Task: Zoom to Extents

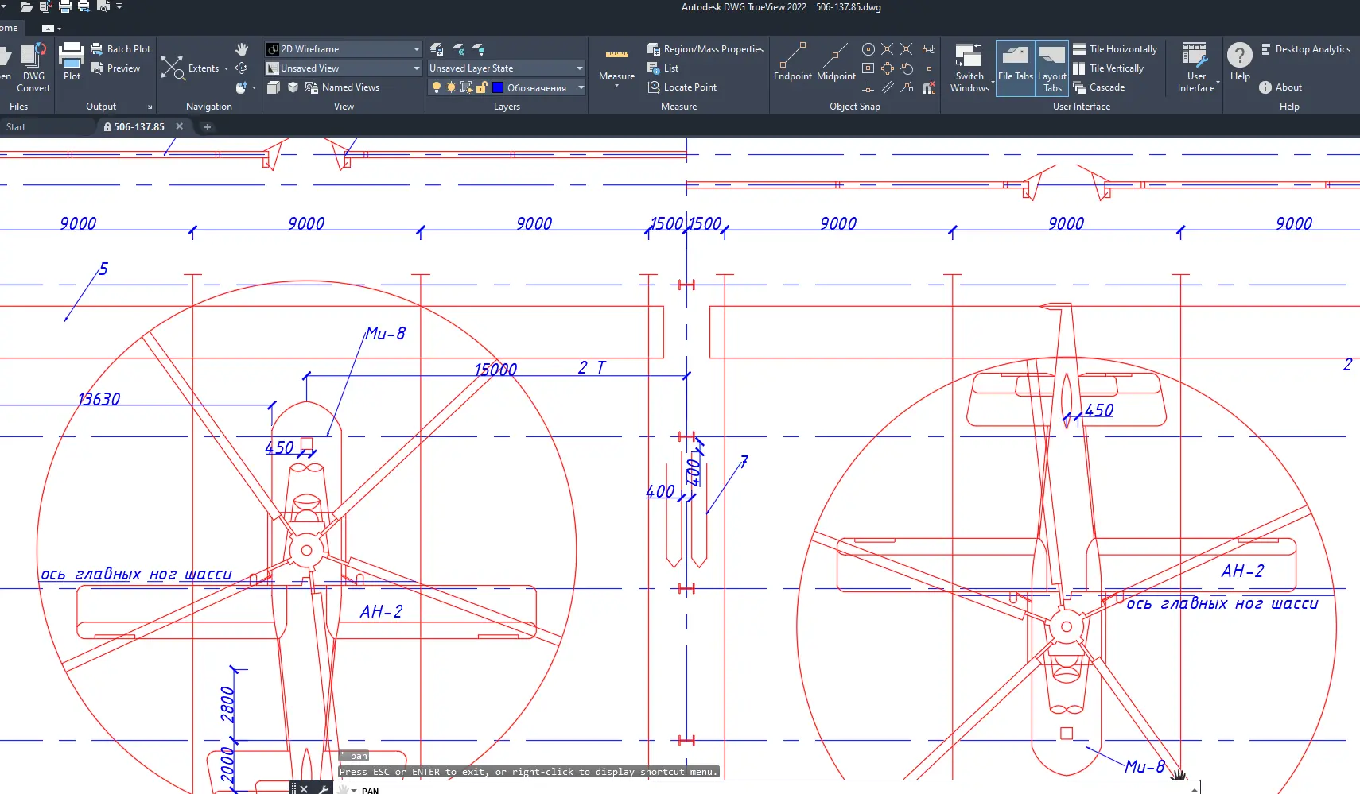Action: [x=190, y=68]
